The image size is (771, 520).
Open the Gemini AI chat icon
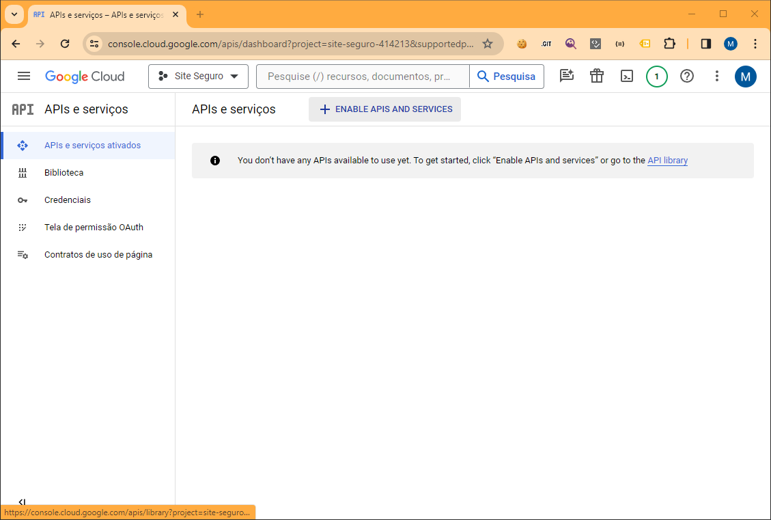pos(566,76)
